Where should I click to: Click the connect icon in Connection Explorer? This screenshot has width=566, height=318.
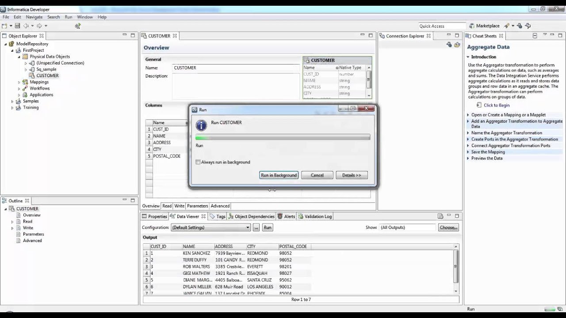[x=449, y=45]
